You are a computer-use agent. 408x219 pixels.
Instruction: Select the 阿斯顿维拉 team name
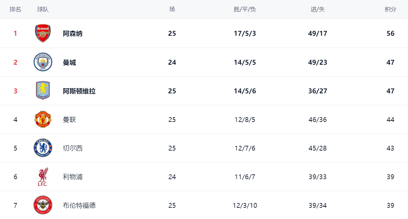(x=79, y=91)
